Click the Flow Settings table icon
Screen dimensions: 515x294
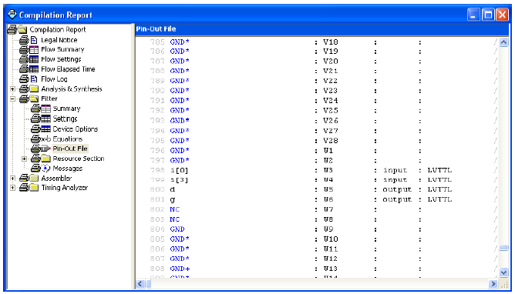(34, 59)
